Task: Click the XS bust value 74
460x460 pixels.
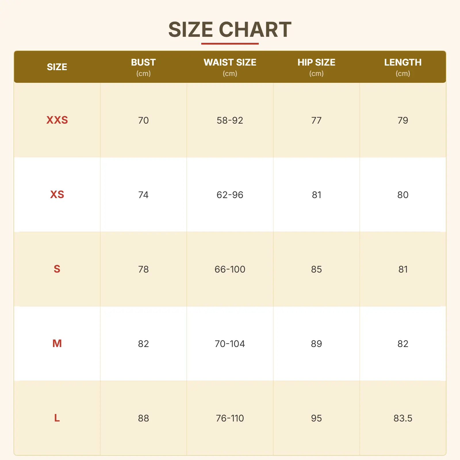Action: coord(143,195)
